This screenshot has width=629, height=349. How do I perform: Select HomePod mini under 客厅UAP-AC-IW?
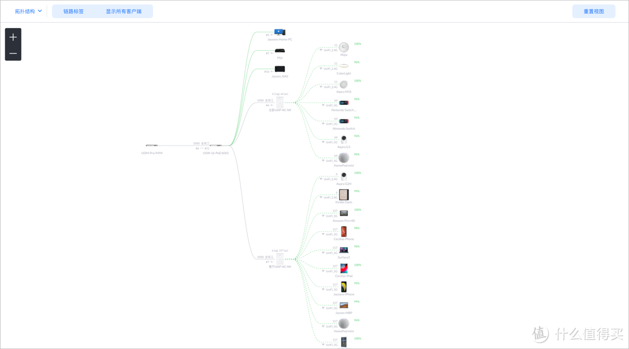point(344,323)
